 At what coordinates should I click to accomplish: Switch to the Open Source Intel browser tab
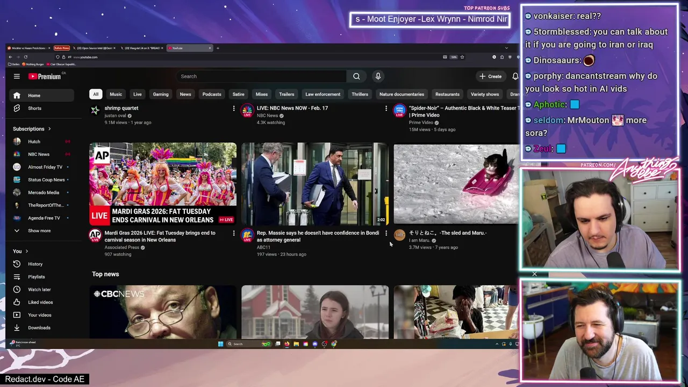(93, 48)
